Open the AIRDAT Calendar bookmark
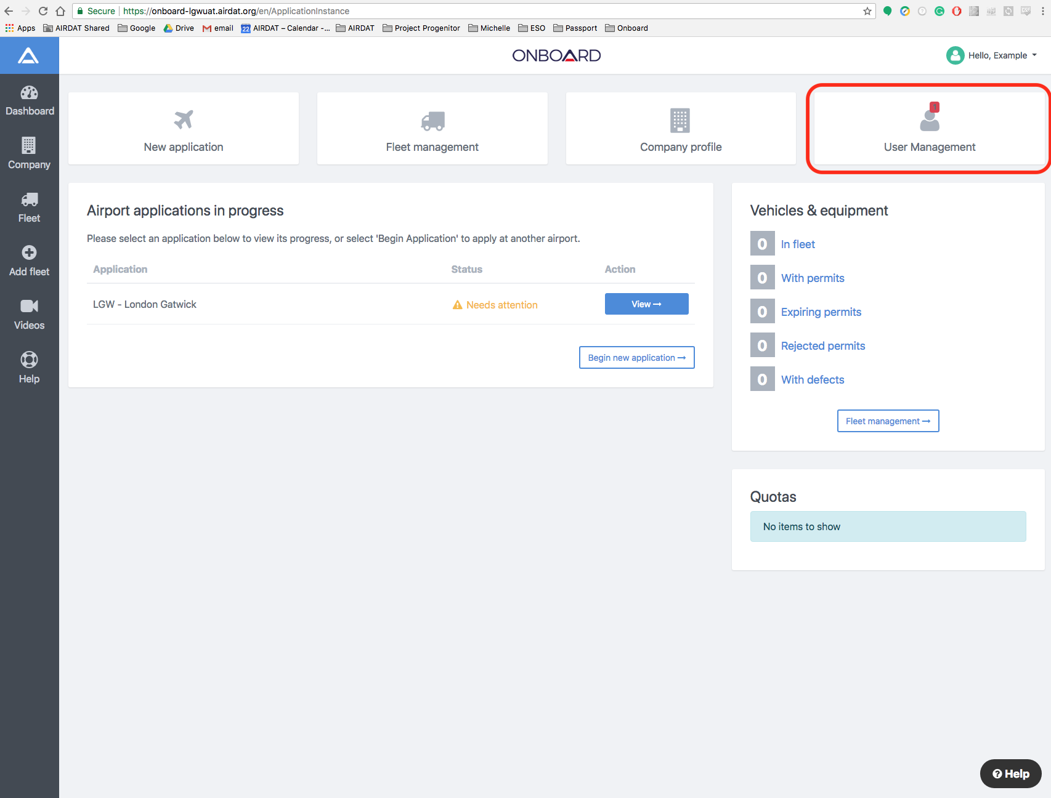 point(286,28)
